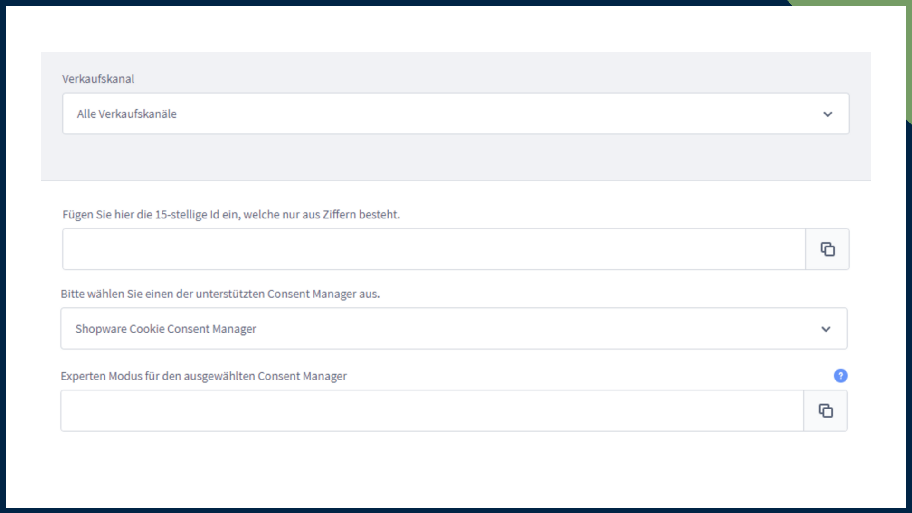Screen dimensions: 912x513
Task: Click the "Experten Modus für den ausgewählten" label
Action: coord(203,376)
